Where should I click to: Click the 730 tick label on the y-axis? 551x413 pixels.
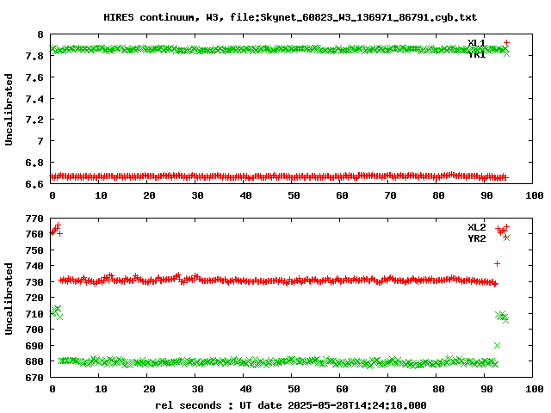tap(34, 282)
